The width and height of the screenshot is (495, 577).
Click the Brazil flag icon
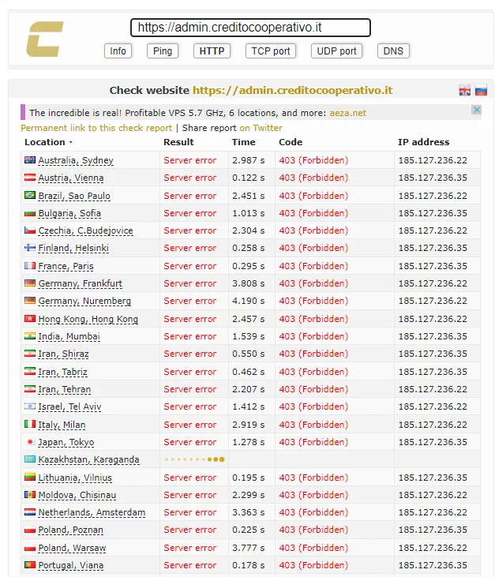pos(30,195)
